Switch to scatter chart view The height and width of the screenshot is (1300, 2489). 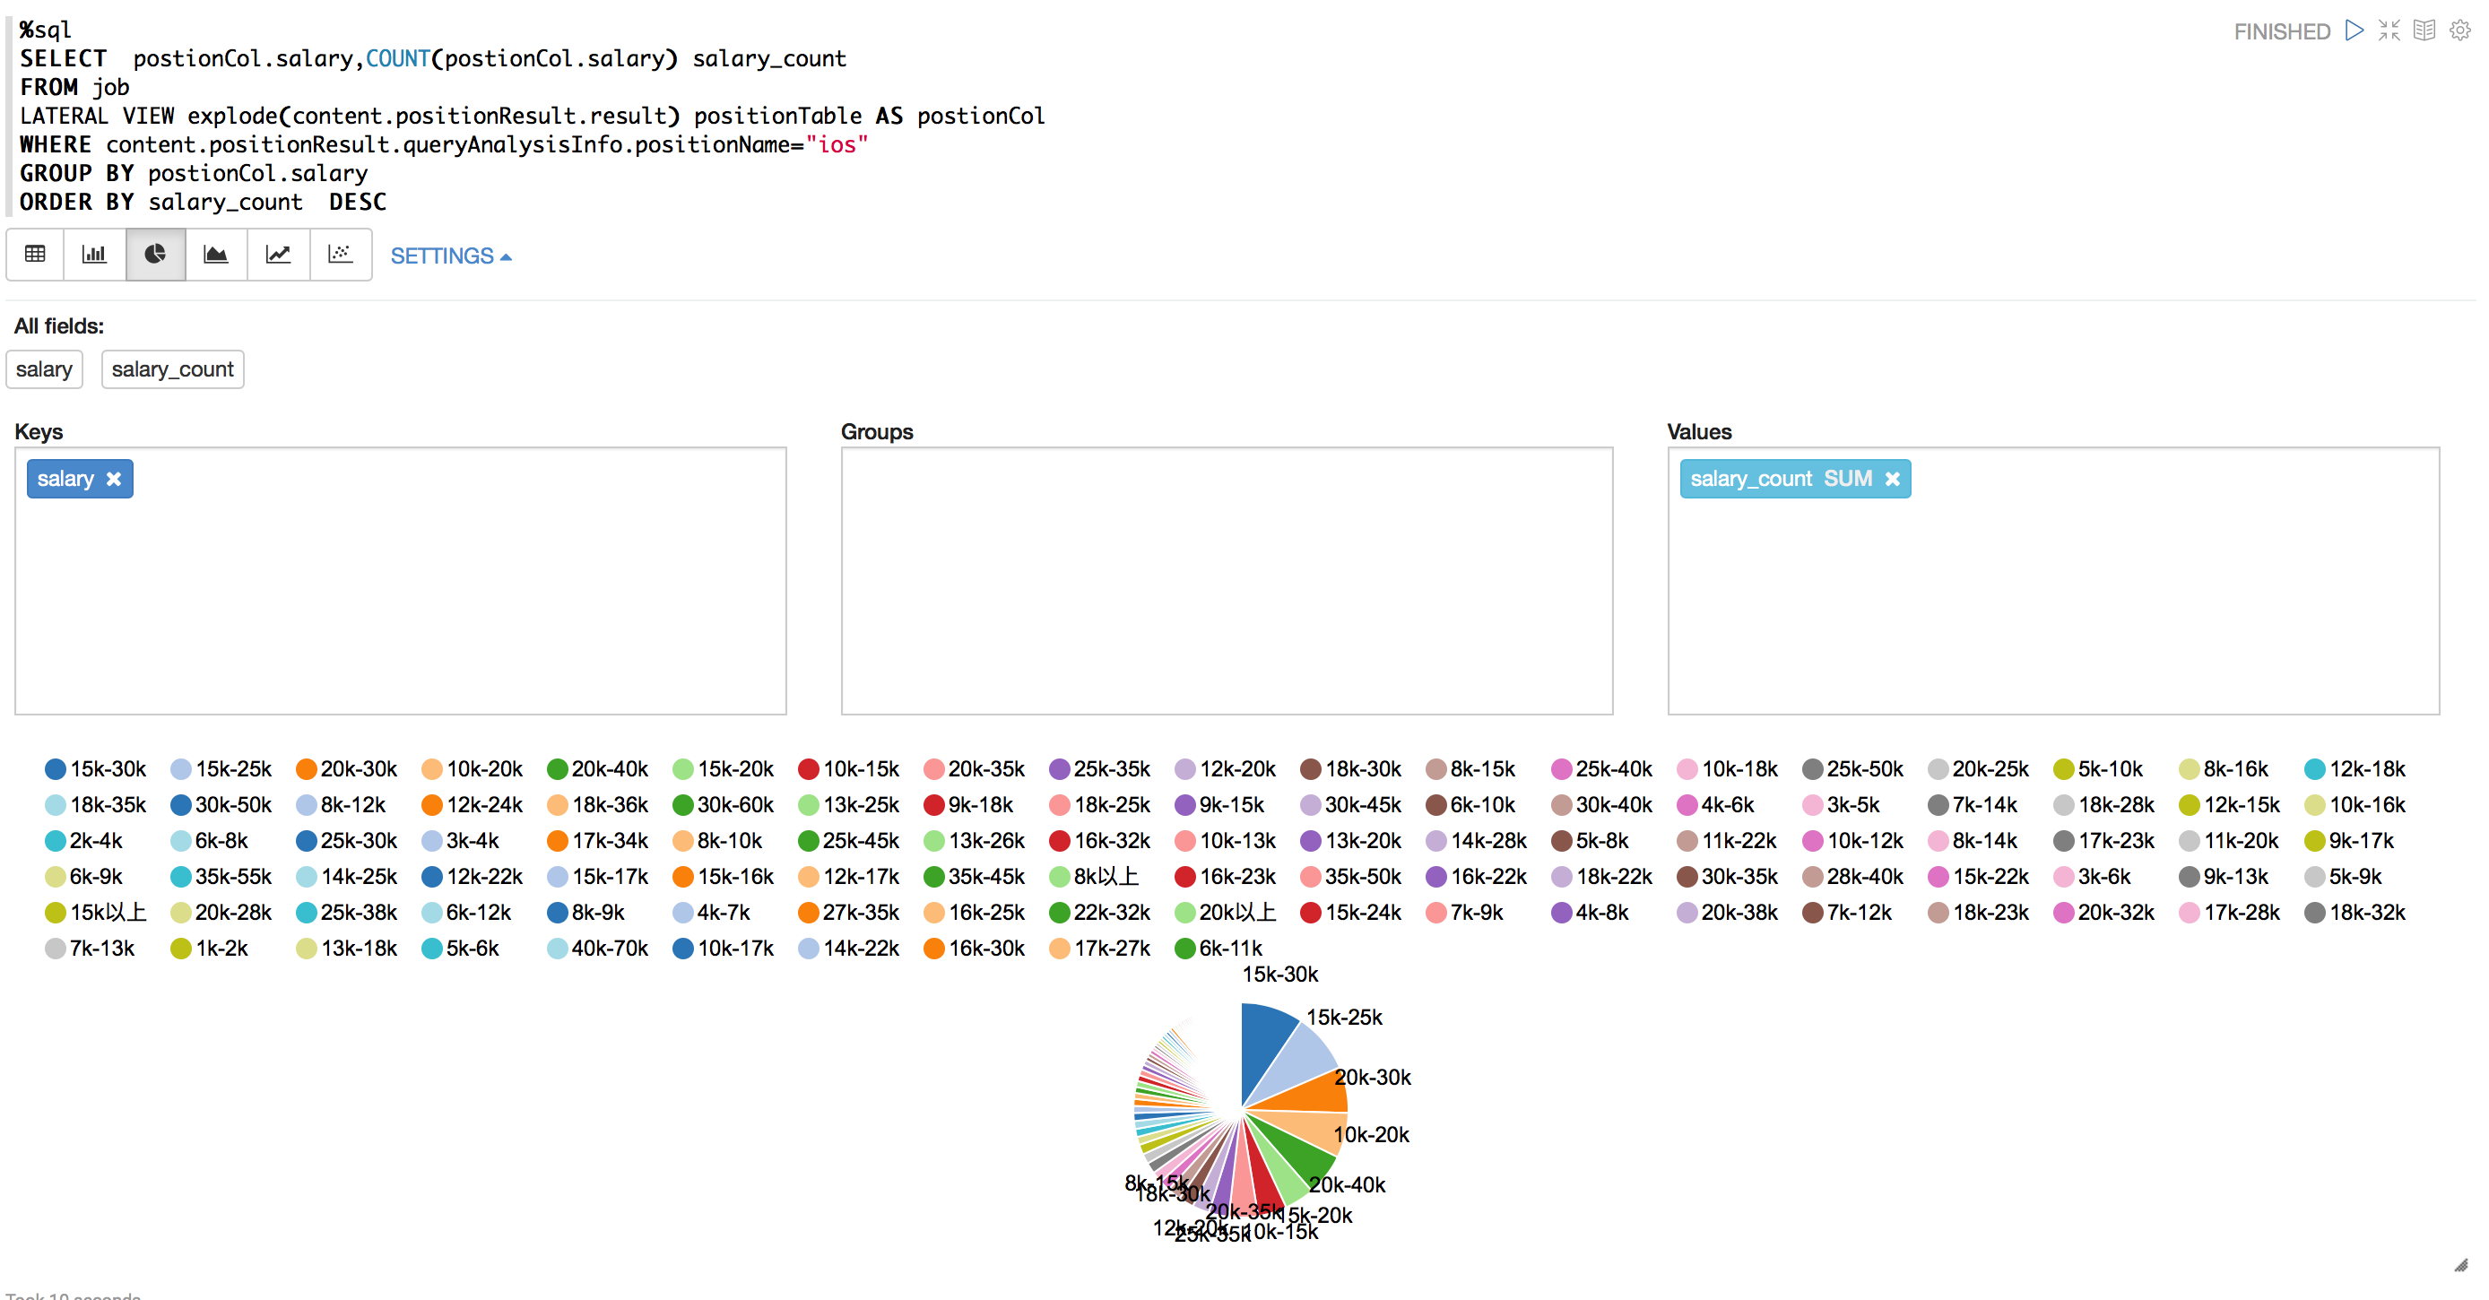click(340, 255)
